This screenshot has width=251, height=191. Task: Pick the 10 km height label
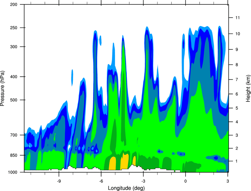point(238,34)
